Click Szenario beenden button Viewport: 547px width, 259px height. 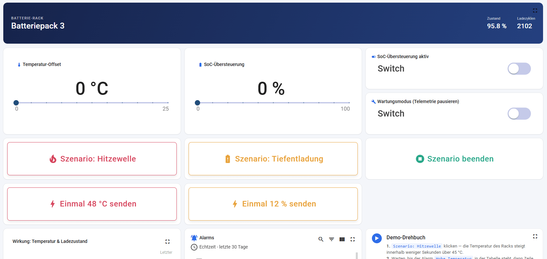[x=454, y=159]
